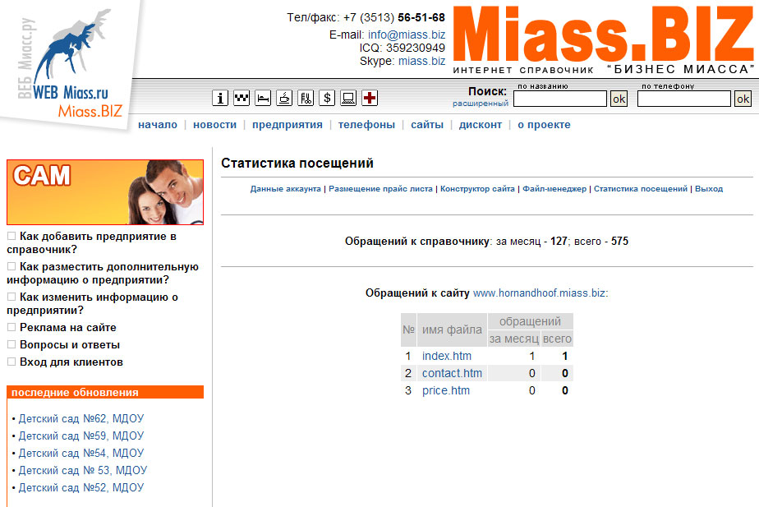Image resolution: width=759 pixels, height=507 pixels.
Task: Open the hair salon comb-and-scissors icon
Action: pyautogui.click(x=306, y=98)
